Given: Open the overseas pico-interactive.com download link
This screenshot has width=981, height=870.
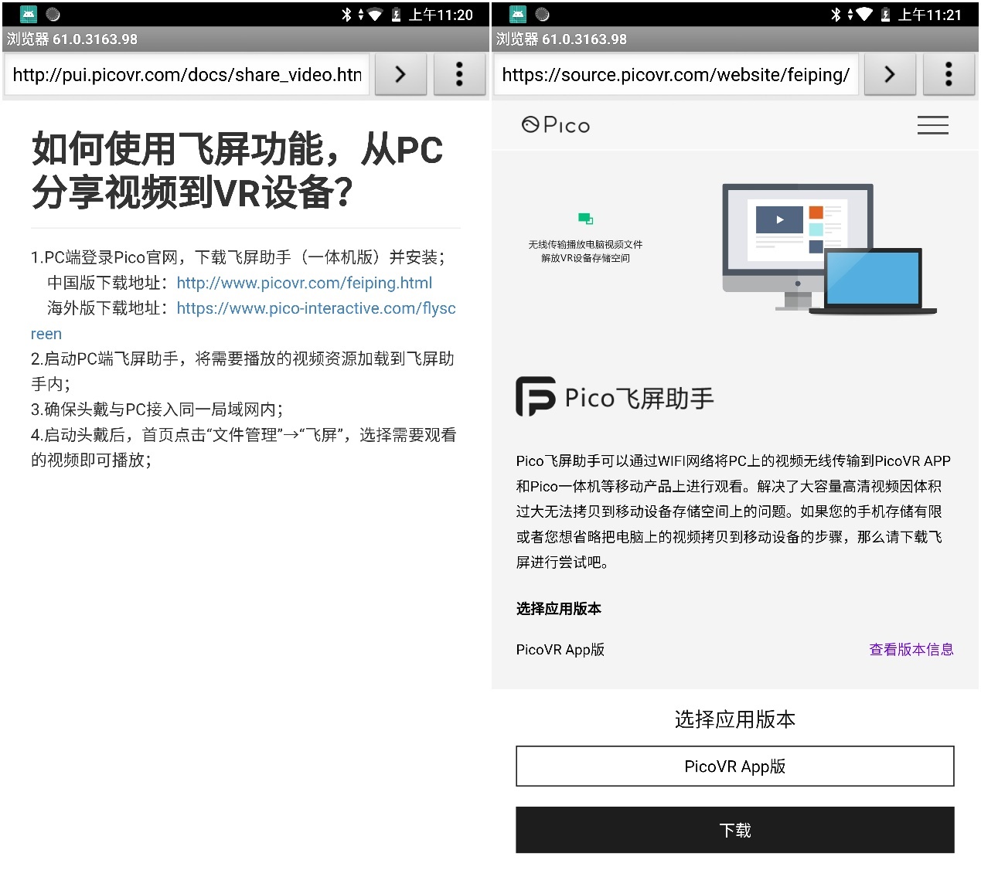Looking at the screenshot, I should [315, 308].
